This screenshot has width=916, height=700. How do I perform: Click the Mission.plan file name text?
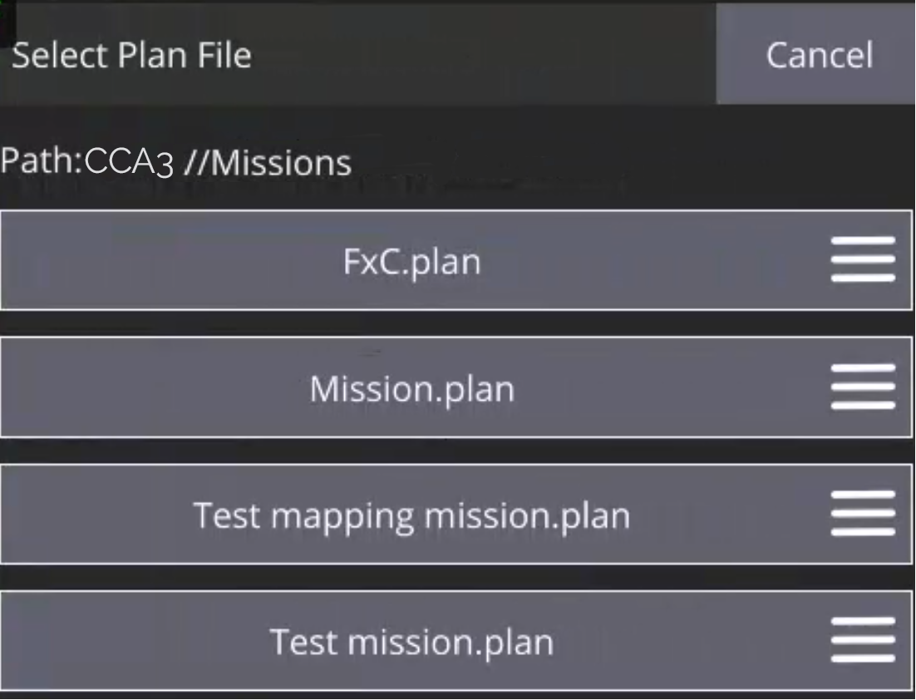(x=412, y=389)
